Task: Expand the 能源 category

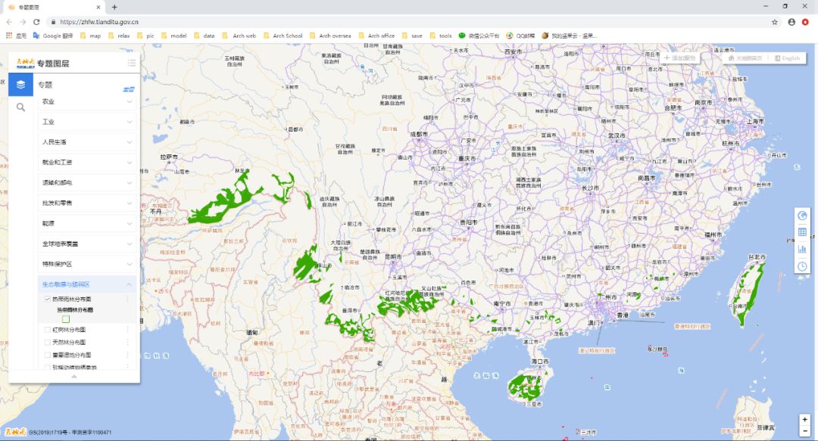Action: (x=87, y=223)
